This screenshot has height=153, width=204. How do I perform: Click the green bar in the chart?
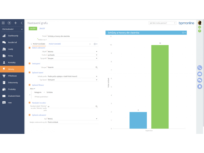pos(160,87)
